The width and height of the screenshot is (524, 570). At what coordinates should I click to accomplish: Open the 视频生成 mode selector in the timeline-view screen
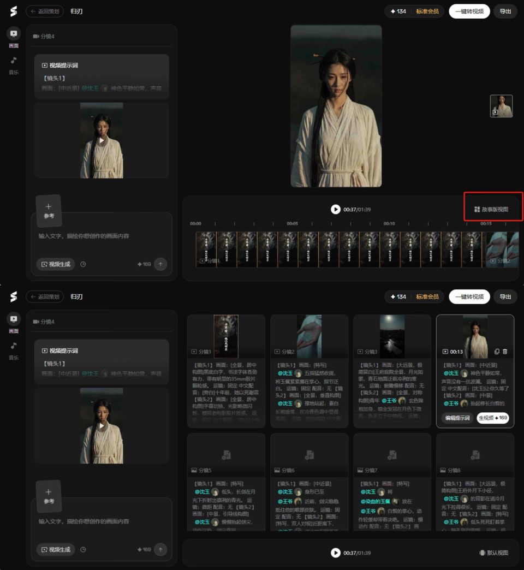[56, 264]
